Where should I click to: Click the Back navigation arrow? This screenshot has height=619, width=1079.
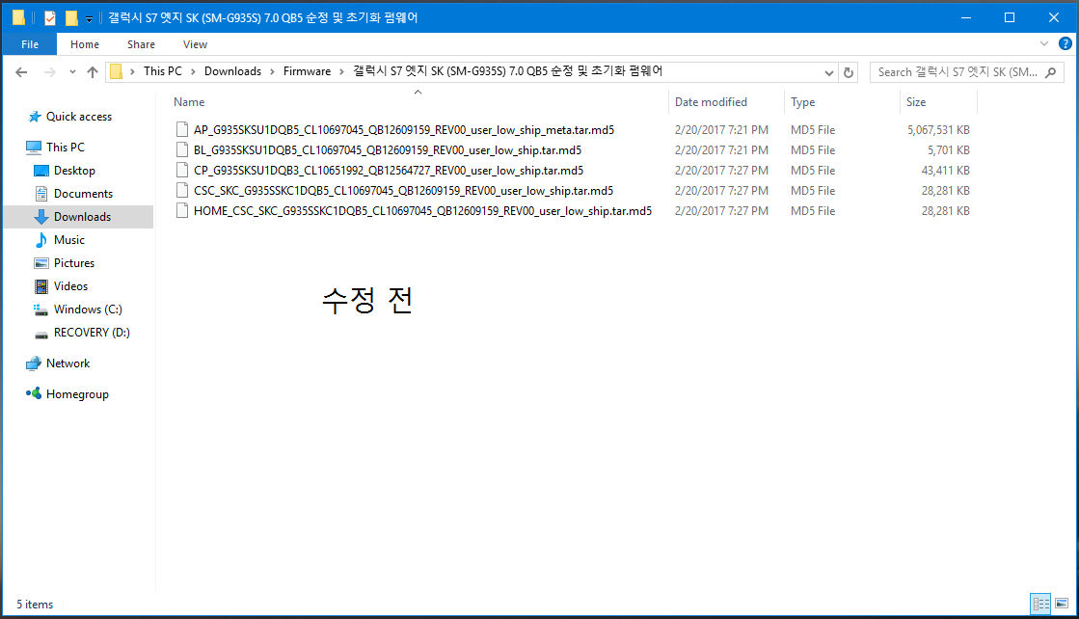coord(21,72)
